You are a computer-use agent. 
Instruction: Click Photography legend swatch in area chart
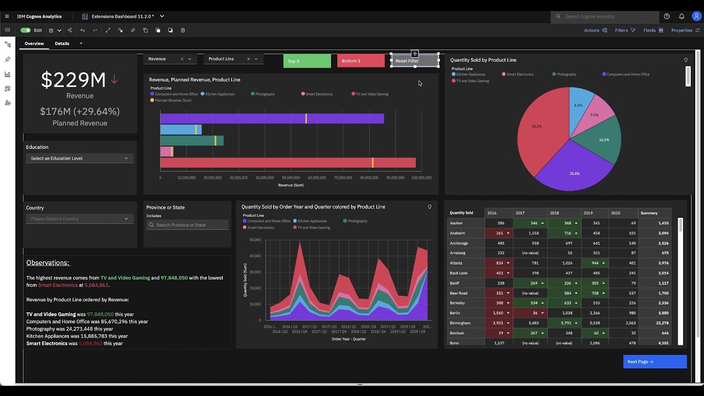pyautogui.click(x=345, y=221)
